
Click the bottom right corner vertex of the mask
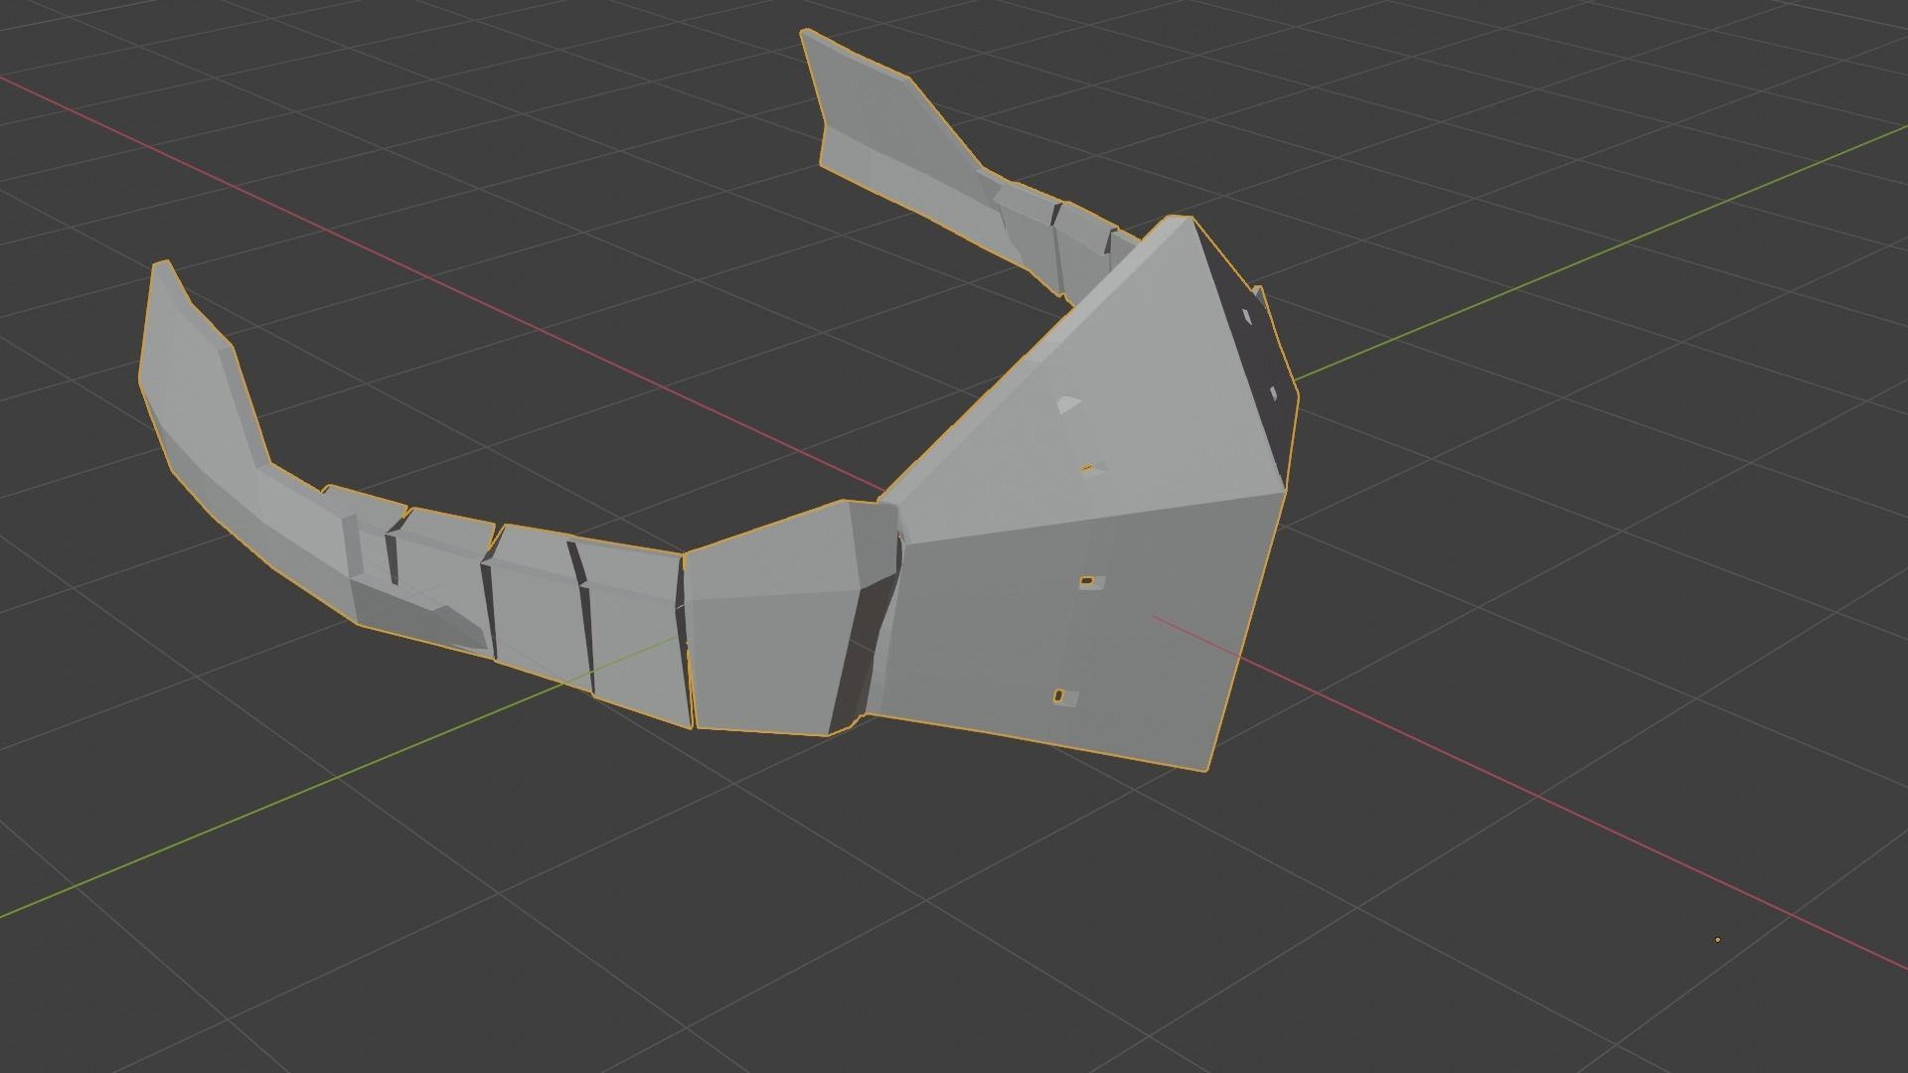1207,770
